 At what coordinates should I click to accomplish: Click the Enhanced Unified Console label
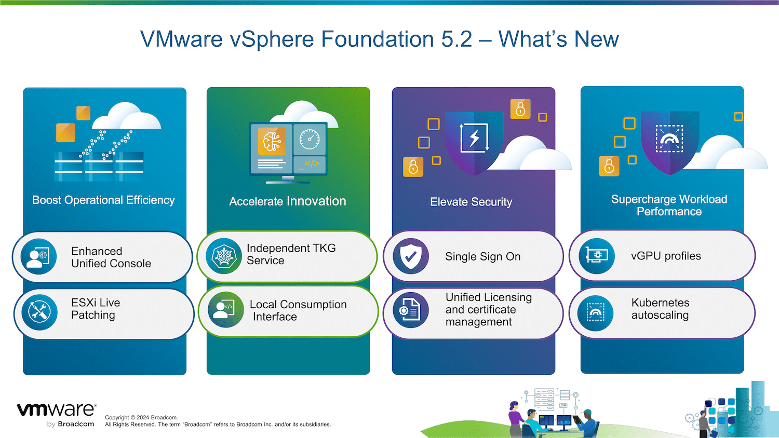tap(111, 257)
